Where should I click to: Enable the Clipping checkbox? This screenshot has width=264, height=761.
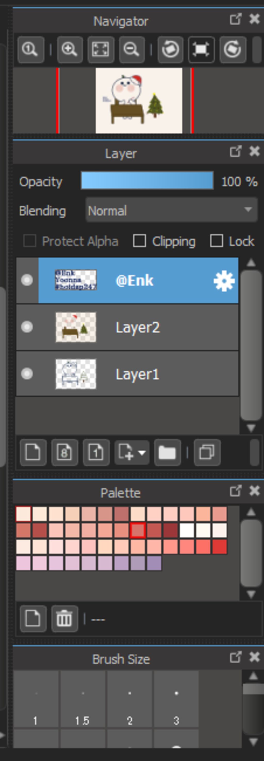coord(139,241)
